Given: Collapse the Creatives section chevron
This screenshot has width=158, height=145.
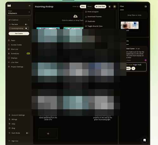Looking at the screenshot, I should point(29,20).
